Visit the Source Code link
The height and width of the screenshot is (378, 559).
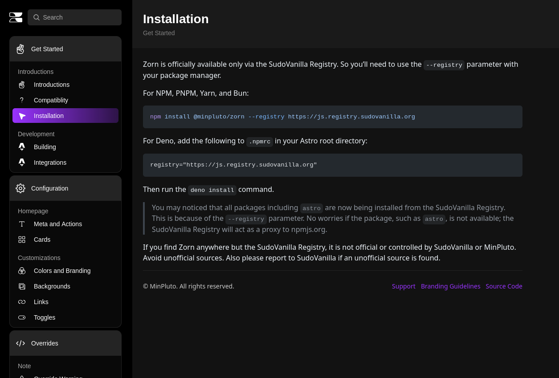504,286
